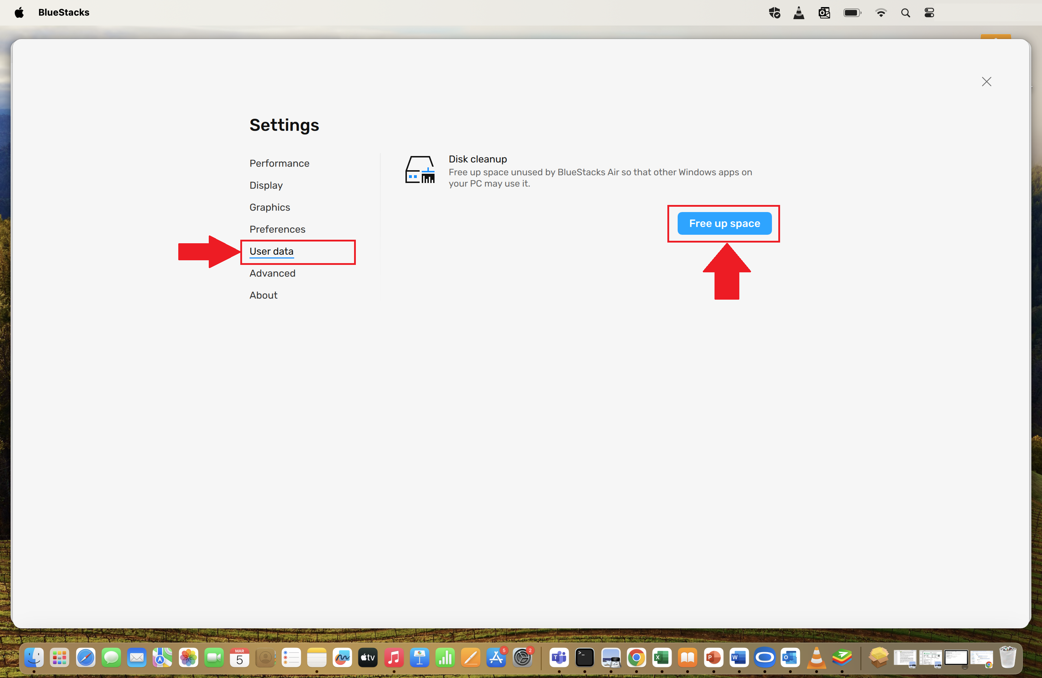Show battery status in menu bar
This screenshot has width=1042, height=678.
pos(852,13)
